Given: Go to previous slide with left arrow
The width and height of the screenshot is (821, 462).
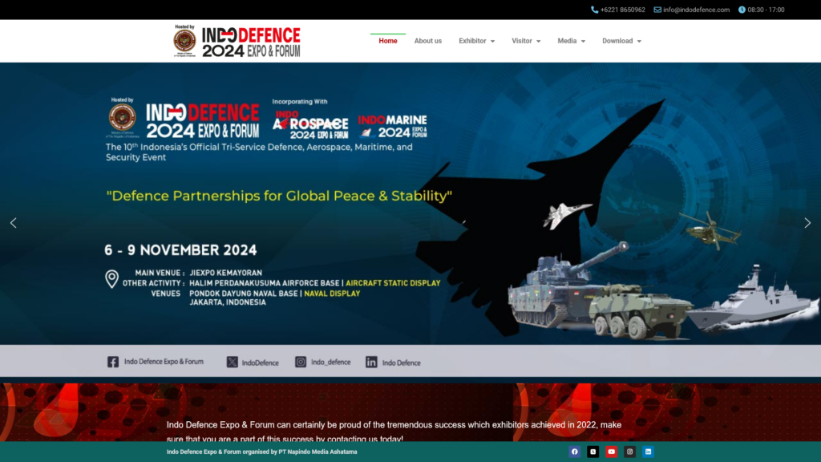Looking at the screenshot, I should 14,223.
